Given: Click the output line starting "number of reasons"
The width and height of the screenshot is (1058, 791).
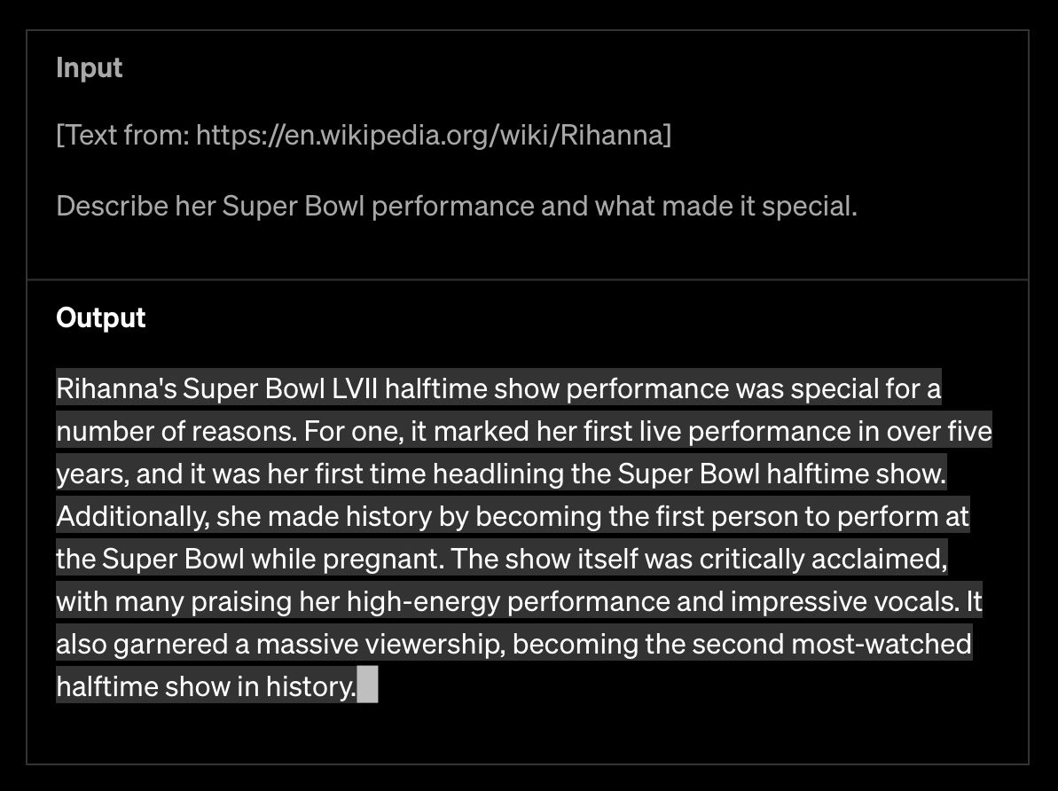Looking at the screenshot, I should click(x=524, y=431).
